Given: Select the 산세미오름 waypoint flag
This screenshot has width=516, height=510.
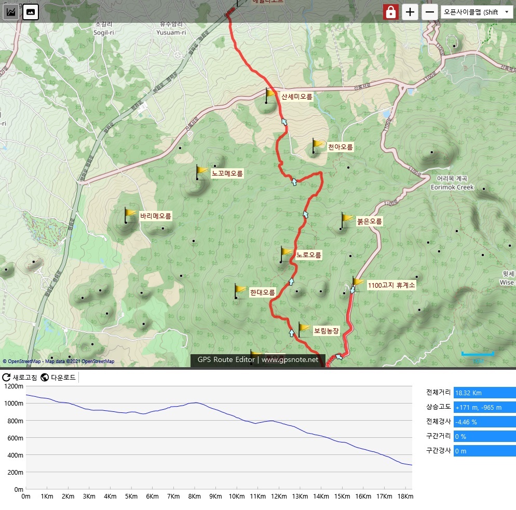Looking at the screenshot, I should coord(270,95).
